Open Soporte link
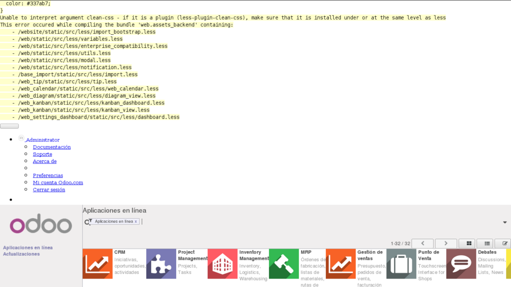The height and width of the screenshot is (287, 511). [x=42, y=154]
